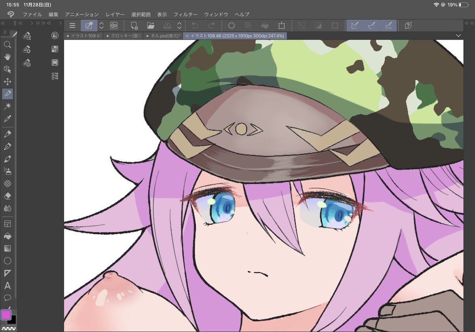
Task: Expand the stepper arrows beside CLIP STUDIO icon
Action: [101, 26]
